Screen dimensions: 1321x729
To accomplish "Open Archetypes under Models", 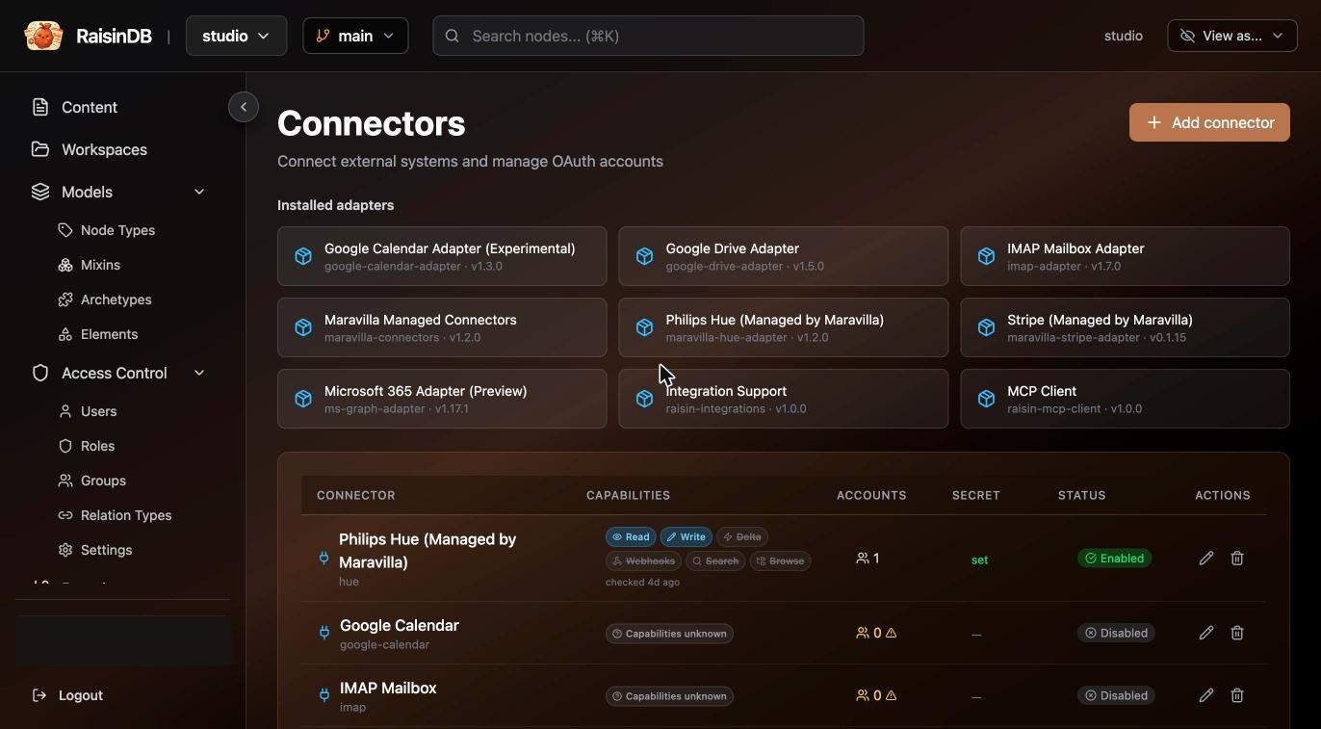I will coord(116,299).
